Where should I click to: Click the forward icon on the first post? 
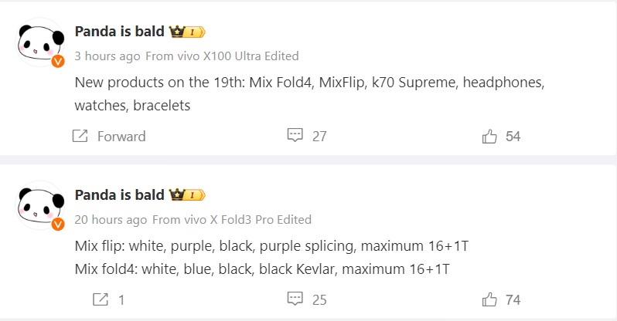pyautogui.click(x=80, y=137)
